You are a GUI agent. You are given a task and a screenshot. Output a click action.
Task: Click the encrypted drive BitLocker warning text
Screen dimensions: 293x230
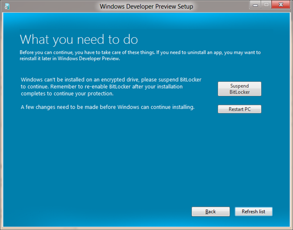(x=111, y=87)
